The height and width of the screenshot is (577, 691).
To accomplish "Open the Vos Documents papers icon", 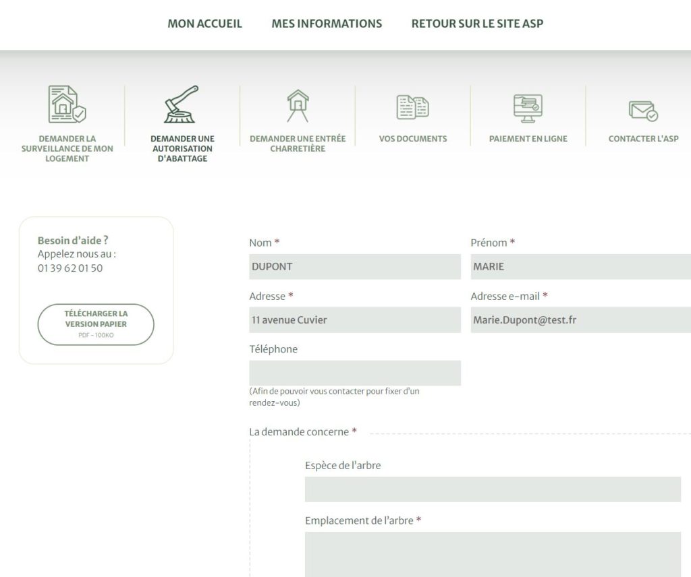I will pyautogui.click(x=412, y=107).
